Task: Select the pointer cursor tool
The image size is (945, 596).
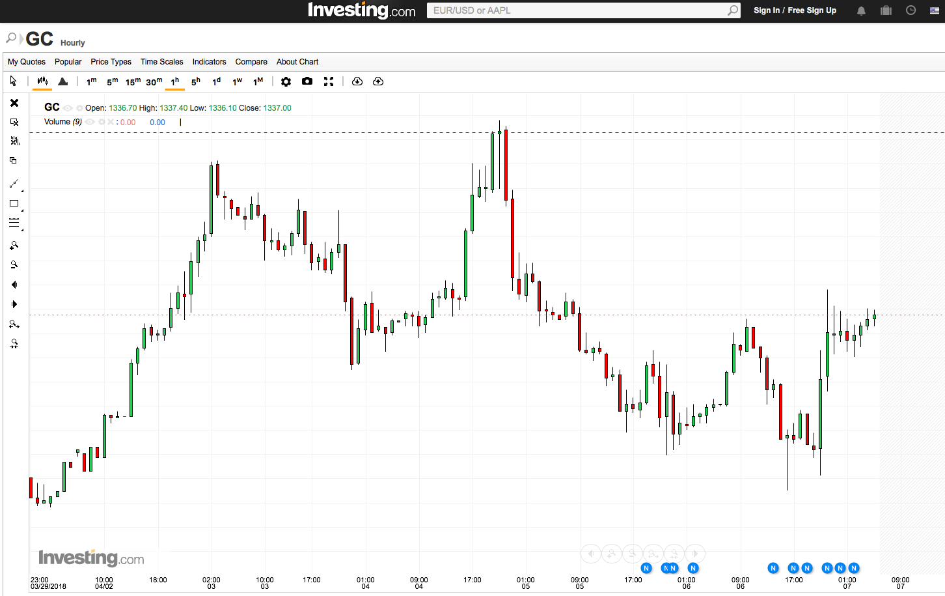Action: click(x=13, y=81)
